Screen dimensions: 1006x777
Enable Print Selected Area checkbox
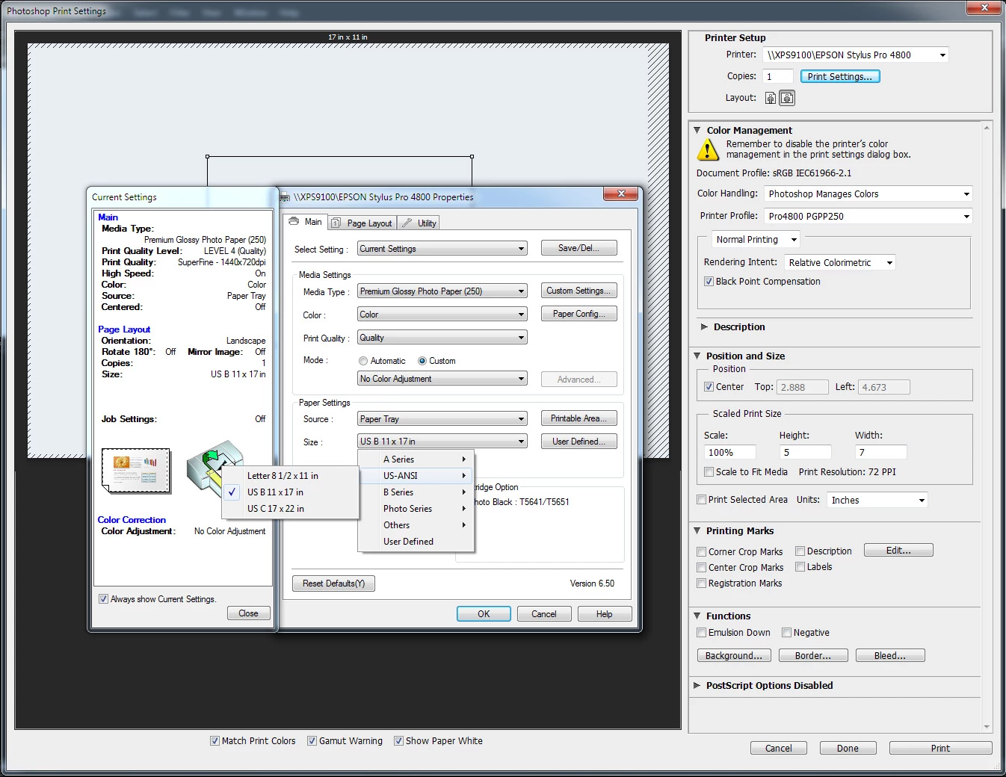[701, 500]
